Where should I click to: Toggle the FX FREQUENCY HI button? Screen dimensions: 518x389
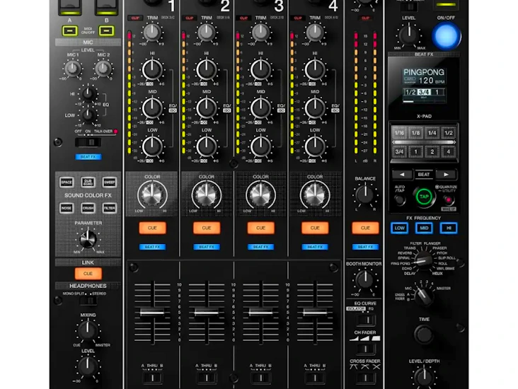(x=449, y=228)
